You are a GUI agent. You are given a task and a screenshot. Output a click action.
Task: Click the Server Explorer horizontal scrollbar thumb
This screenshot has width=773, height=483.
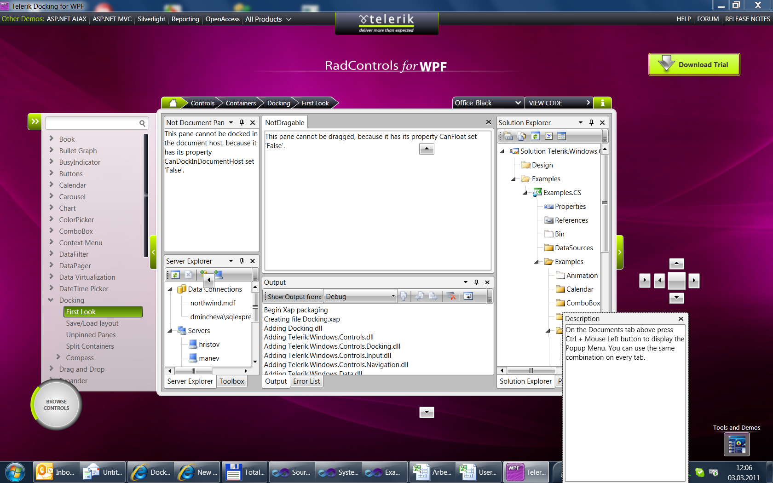(193, 371)
